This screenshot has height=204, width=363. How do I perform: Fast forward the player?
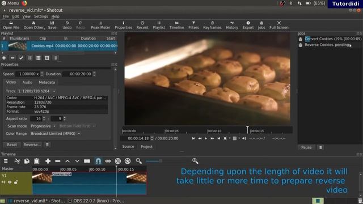click(212, 138)
